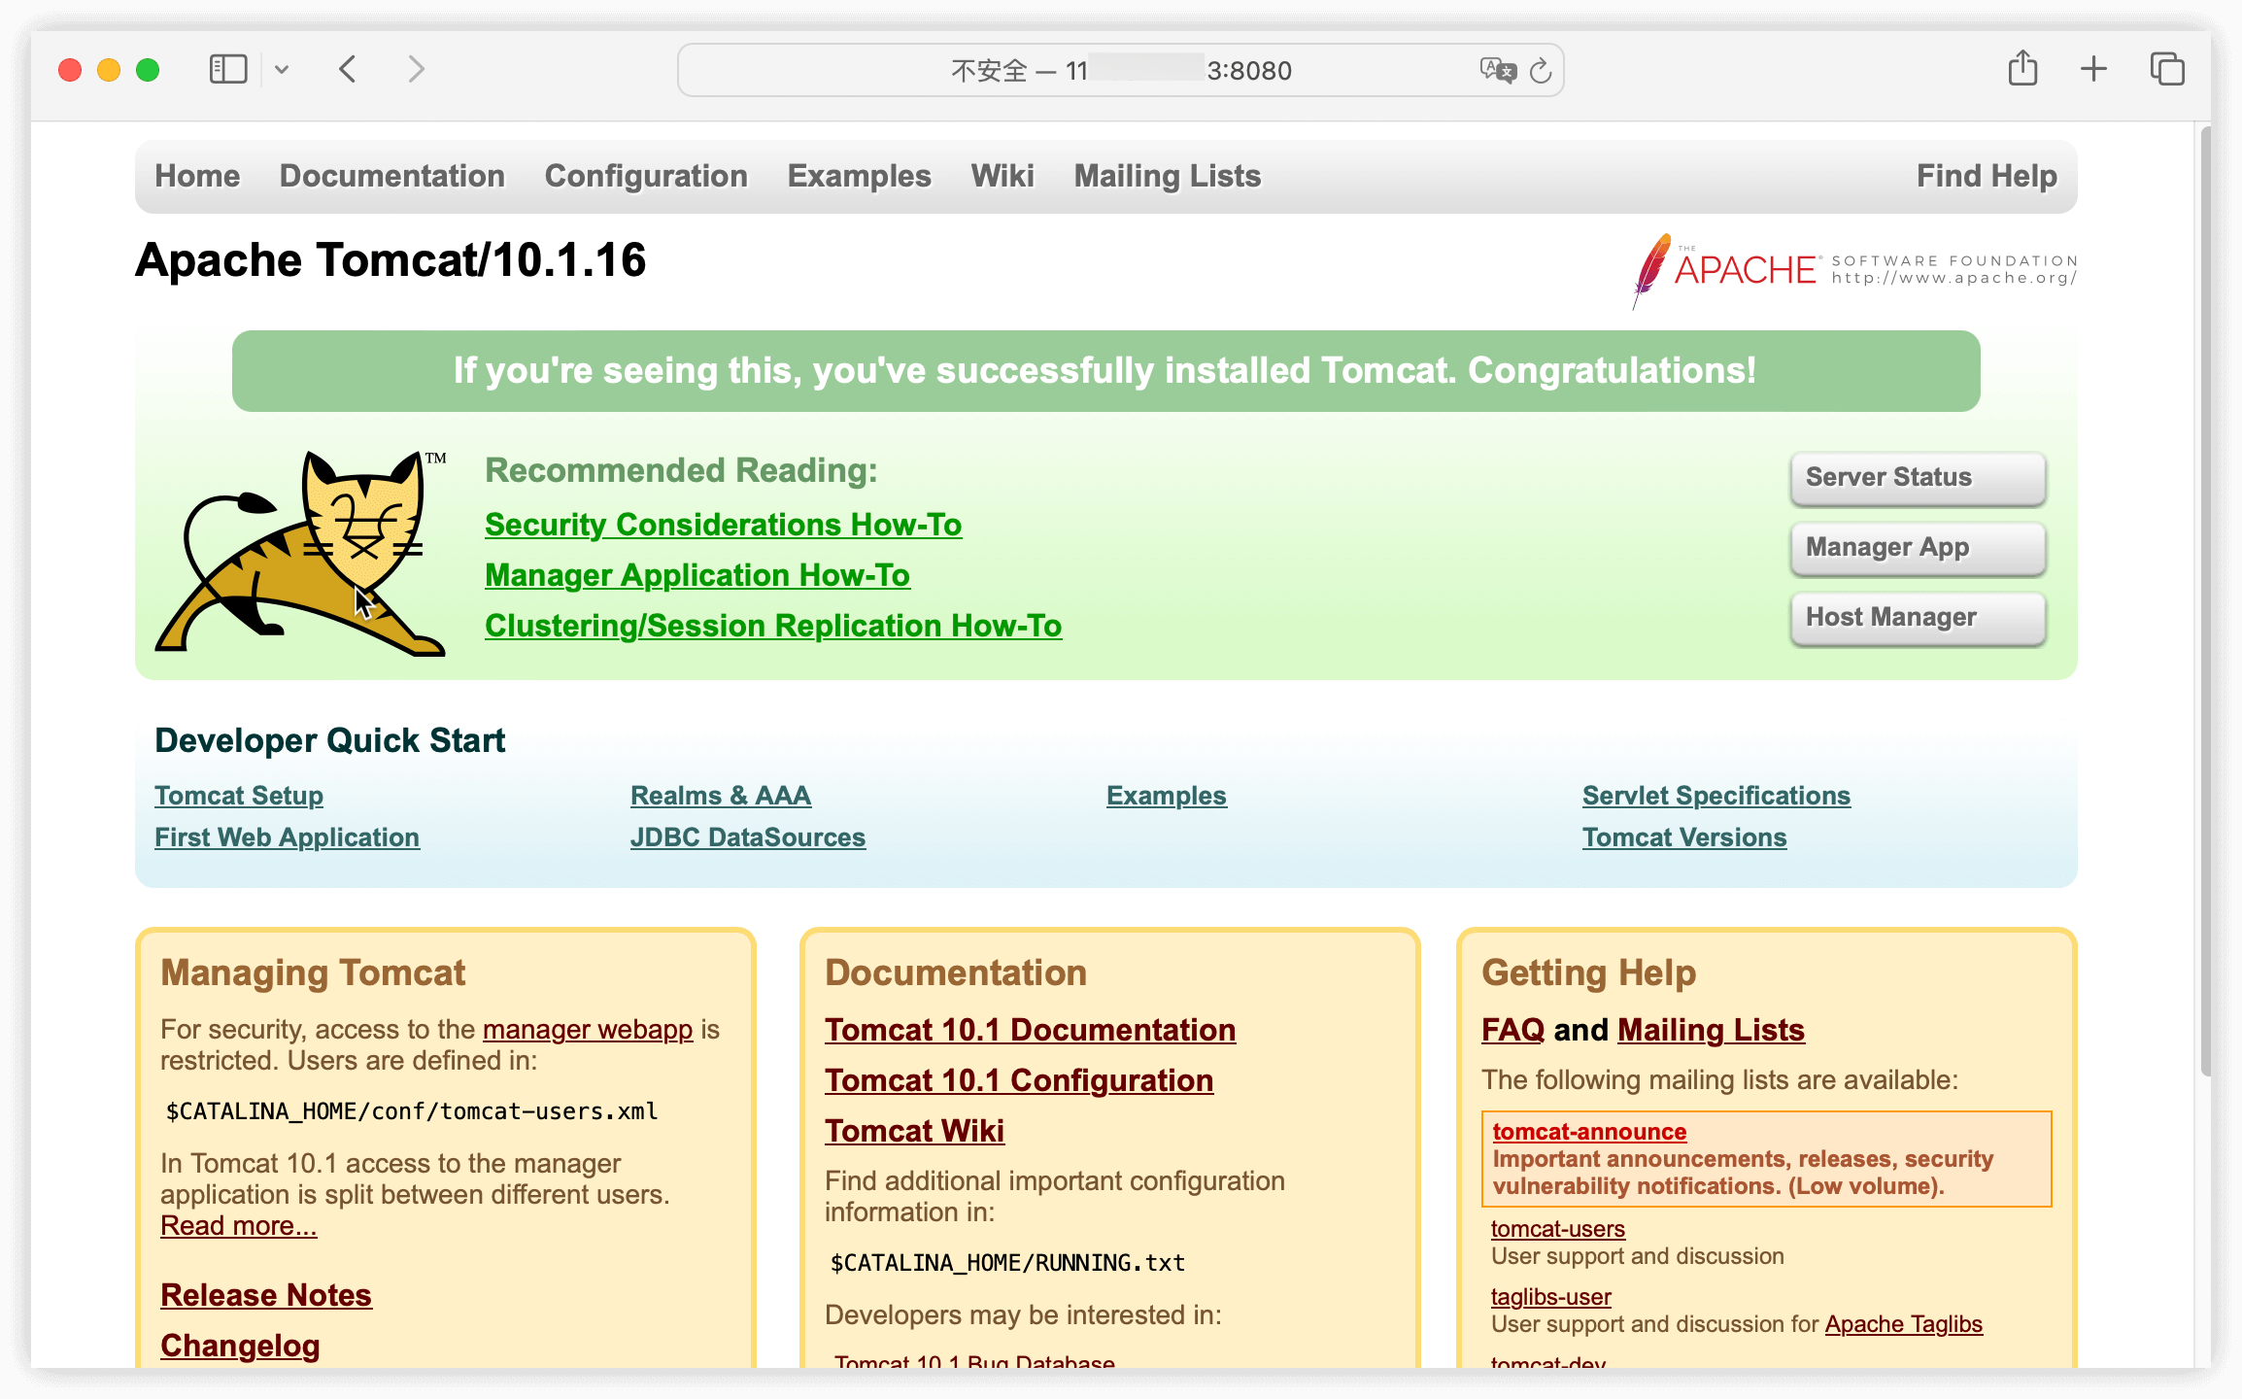Open the Share icon in the toolbar

2022,68
